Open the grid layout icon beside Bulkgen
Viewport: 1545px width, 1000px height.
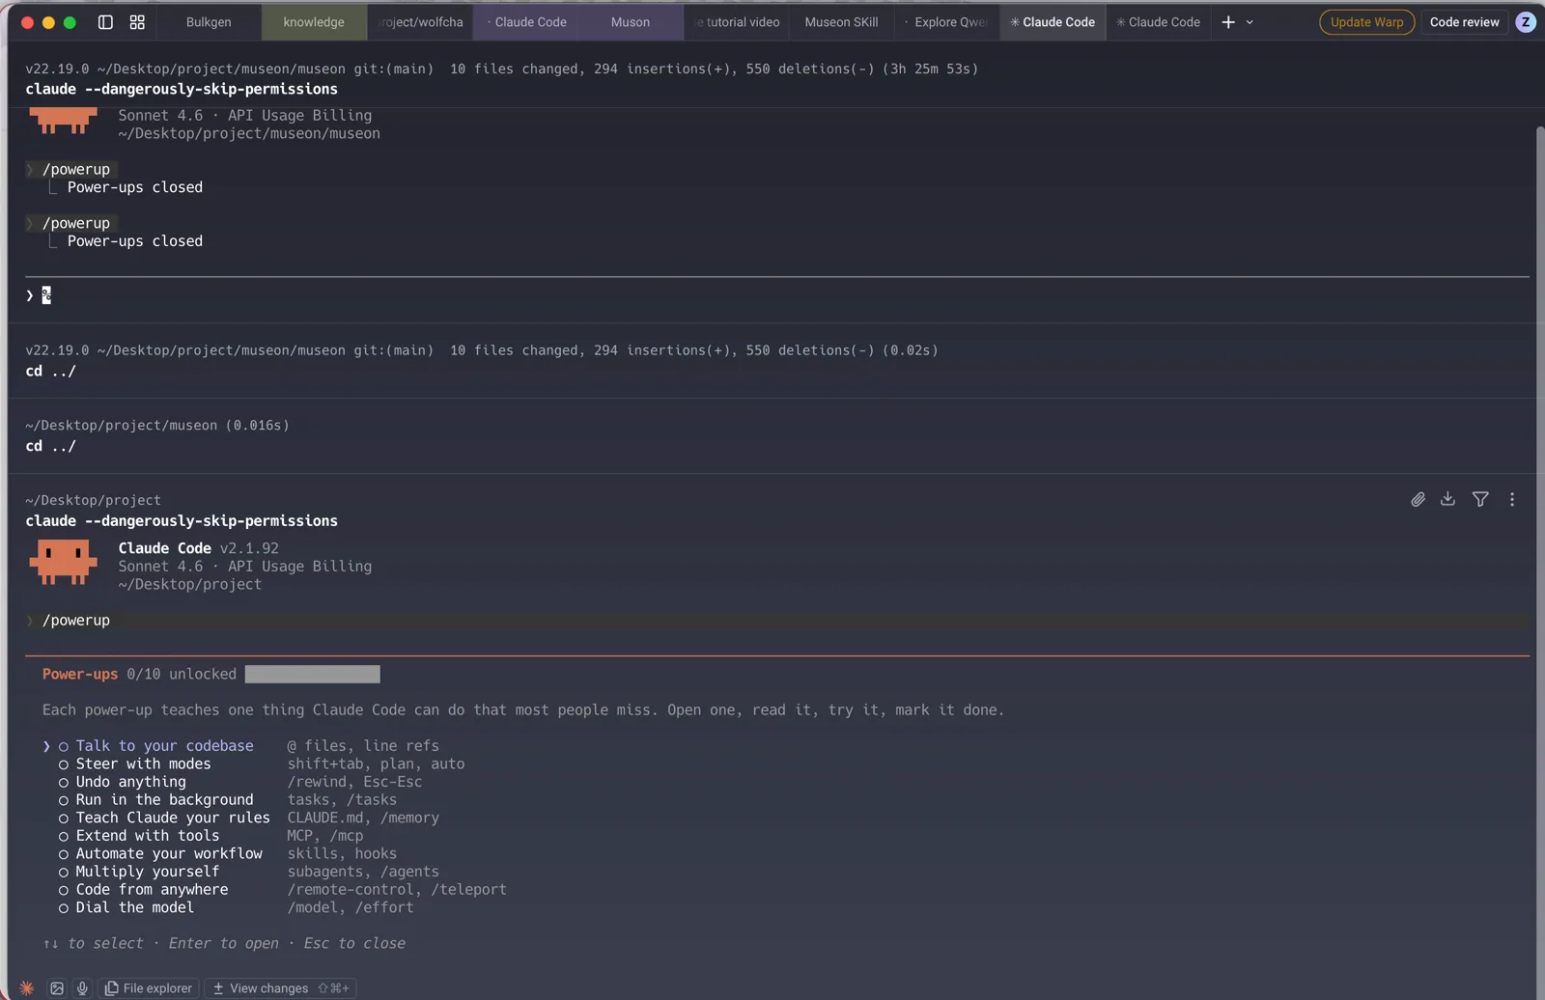(x=137, y=22)
